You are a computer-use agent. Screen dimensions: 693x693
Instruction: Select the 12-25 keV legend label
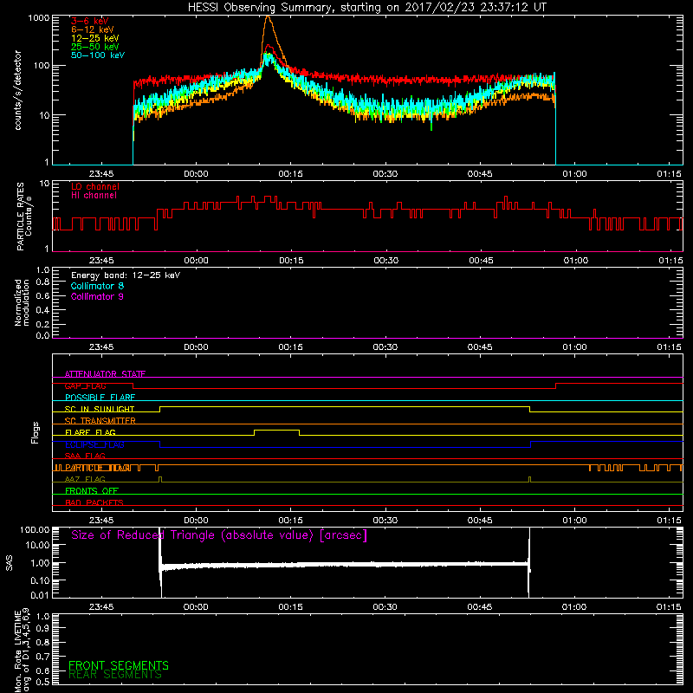(x=95, y=38)
